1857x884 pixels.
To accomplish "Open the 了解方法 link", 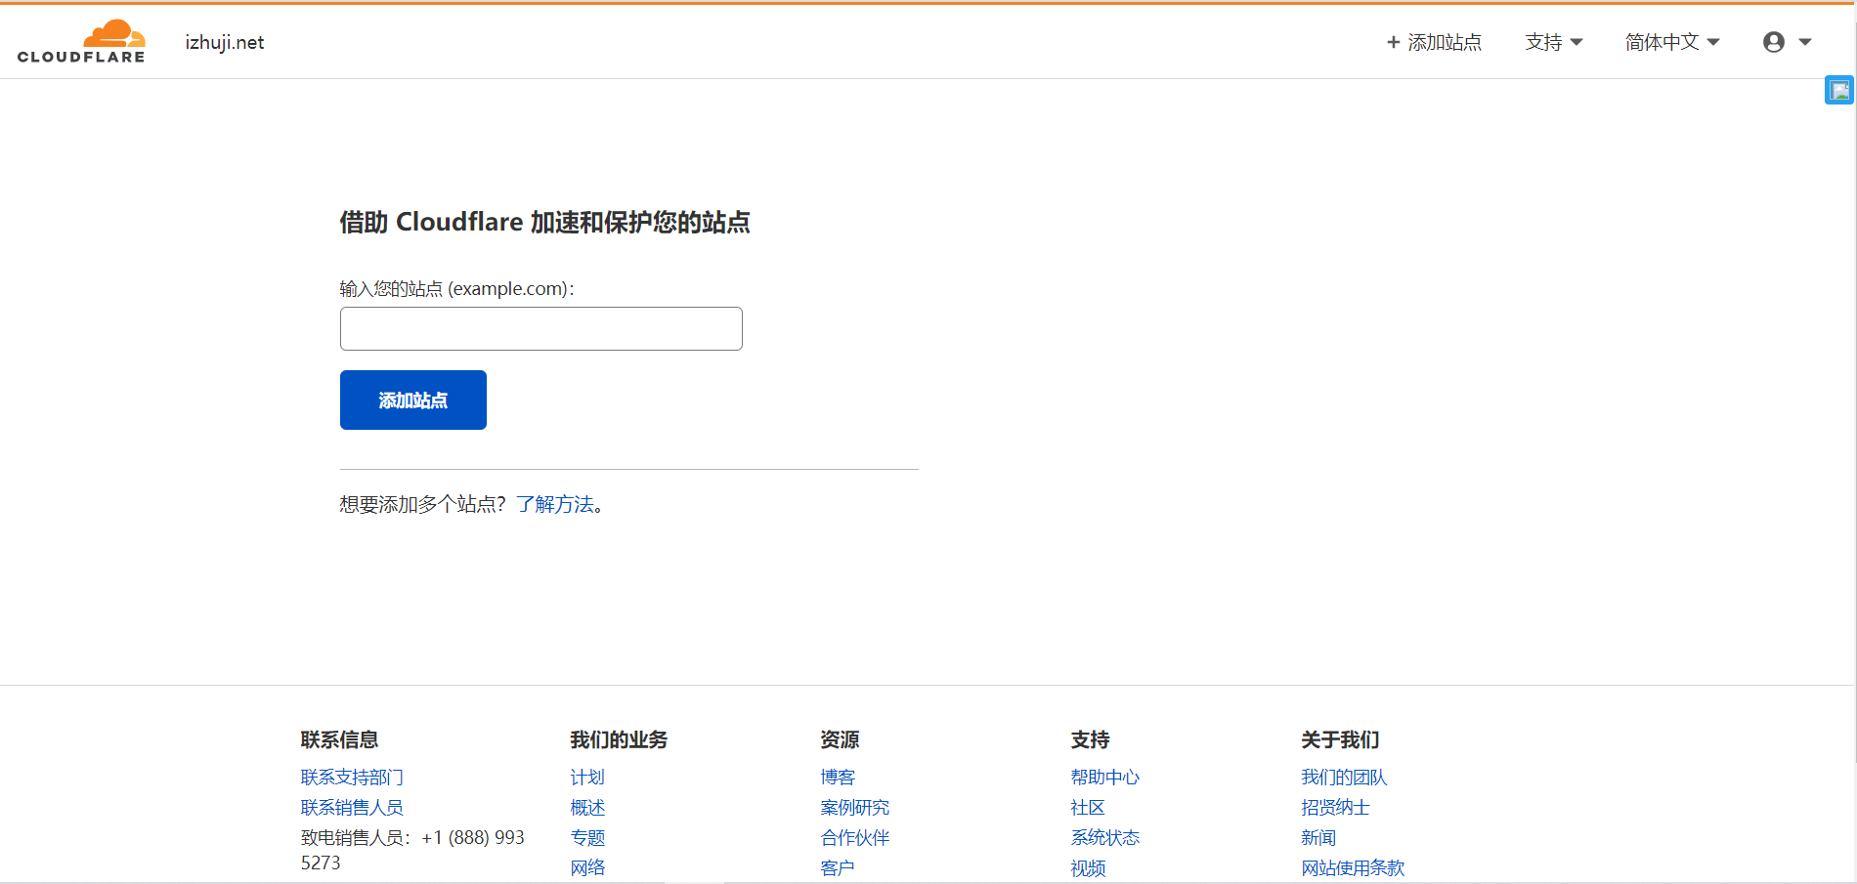I will click(555, 504).
